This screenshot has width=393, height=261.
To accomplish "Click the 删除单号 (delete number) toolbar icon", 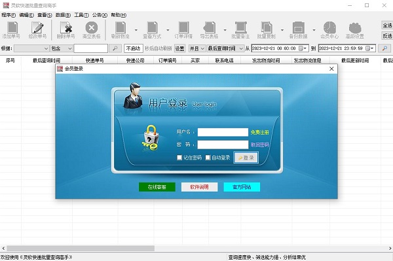I will (x=65, y=30).
